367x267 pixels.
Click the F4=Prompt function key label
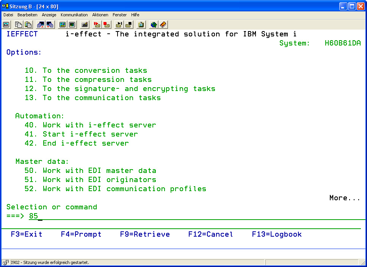point(81,234)
